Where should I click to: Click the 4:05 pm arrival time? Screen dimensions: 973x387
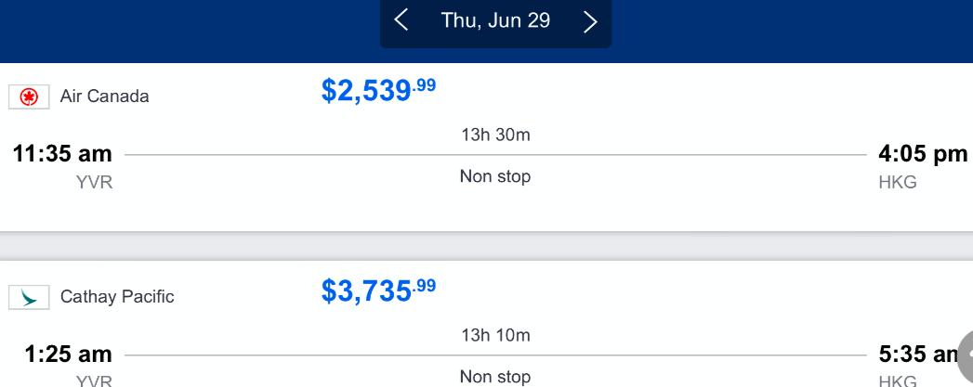(x=923, y=154)
